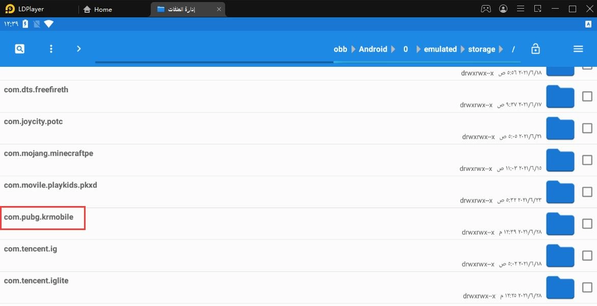Open the three-dot more options menu
This screenshot has width=597, height=306.
pyautogui.click(x=51, y=49)
